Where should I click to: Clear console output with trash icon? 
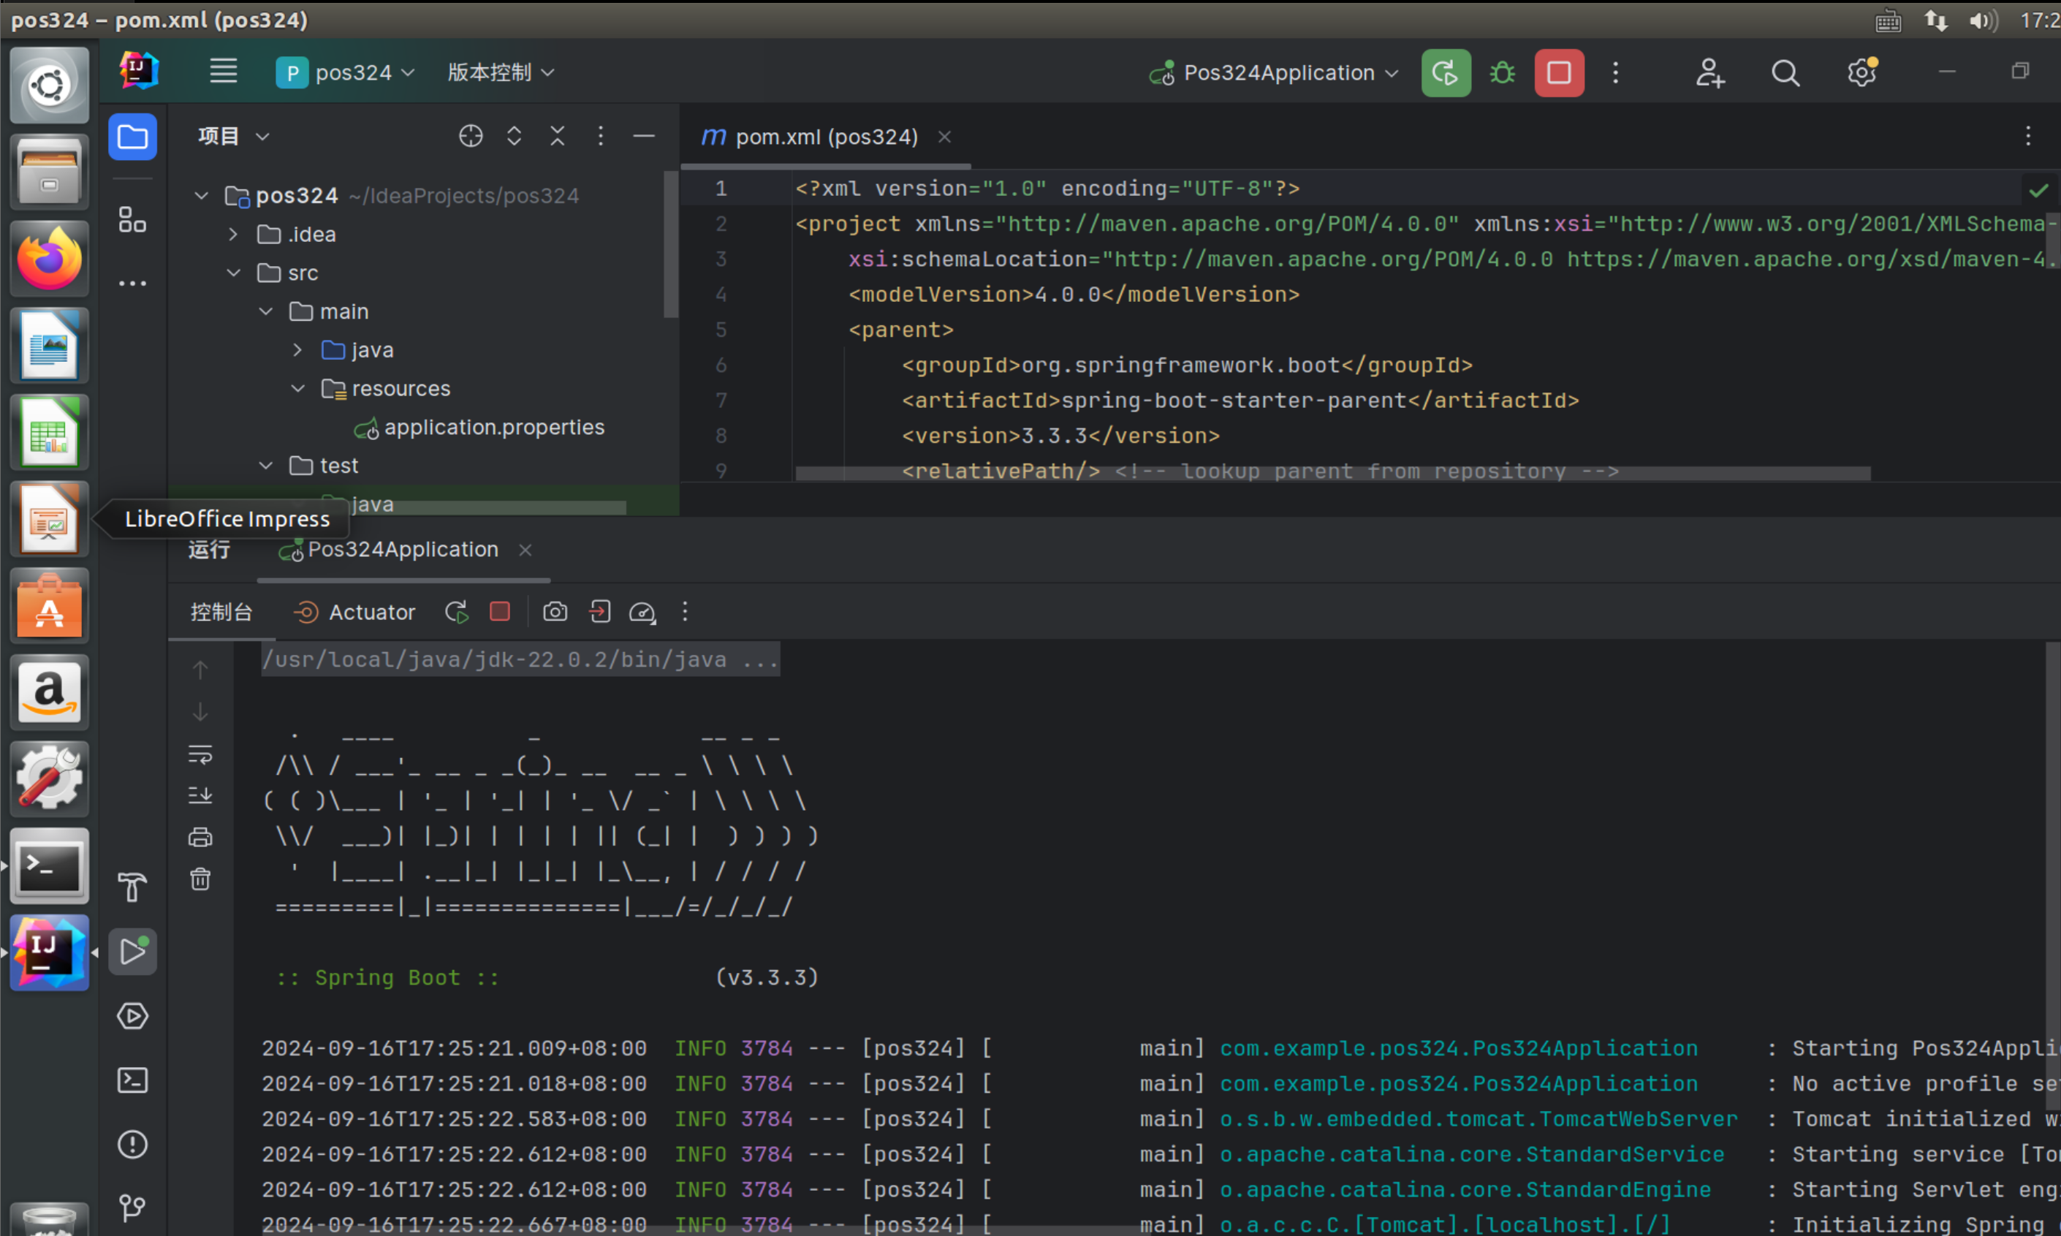coord(201,879)
